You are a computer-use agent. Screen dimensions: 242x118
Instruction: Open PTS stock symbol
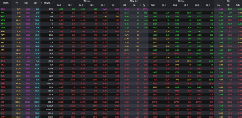point(3,13)
